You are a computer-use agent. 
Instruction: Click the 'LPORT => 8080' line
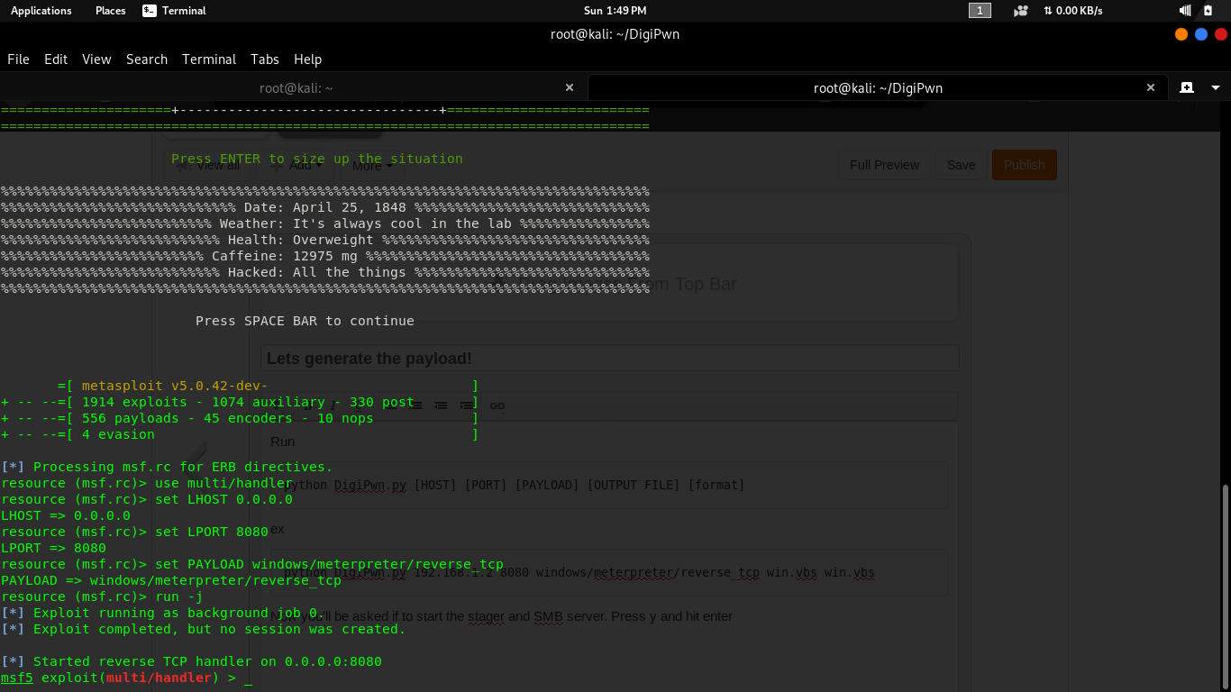53,548
